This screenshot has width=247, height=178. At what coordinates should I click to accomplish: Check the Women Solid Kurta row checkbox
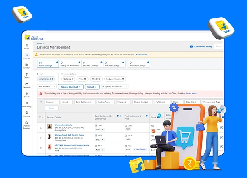click(41, 128)
